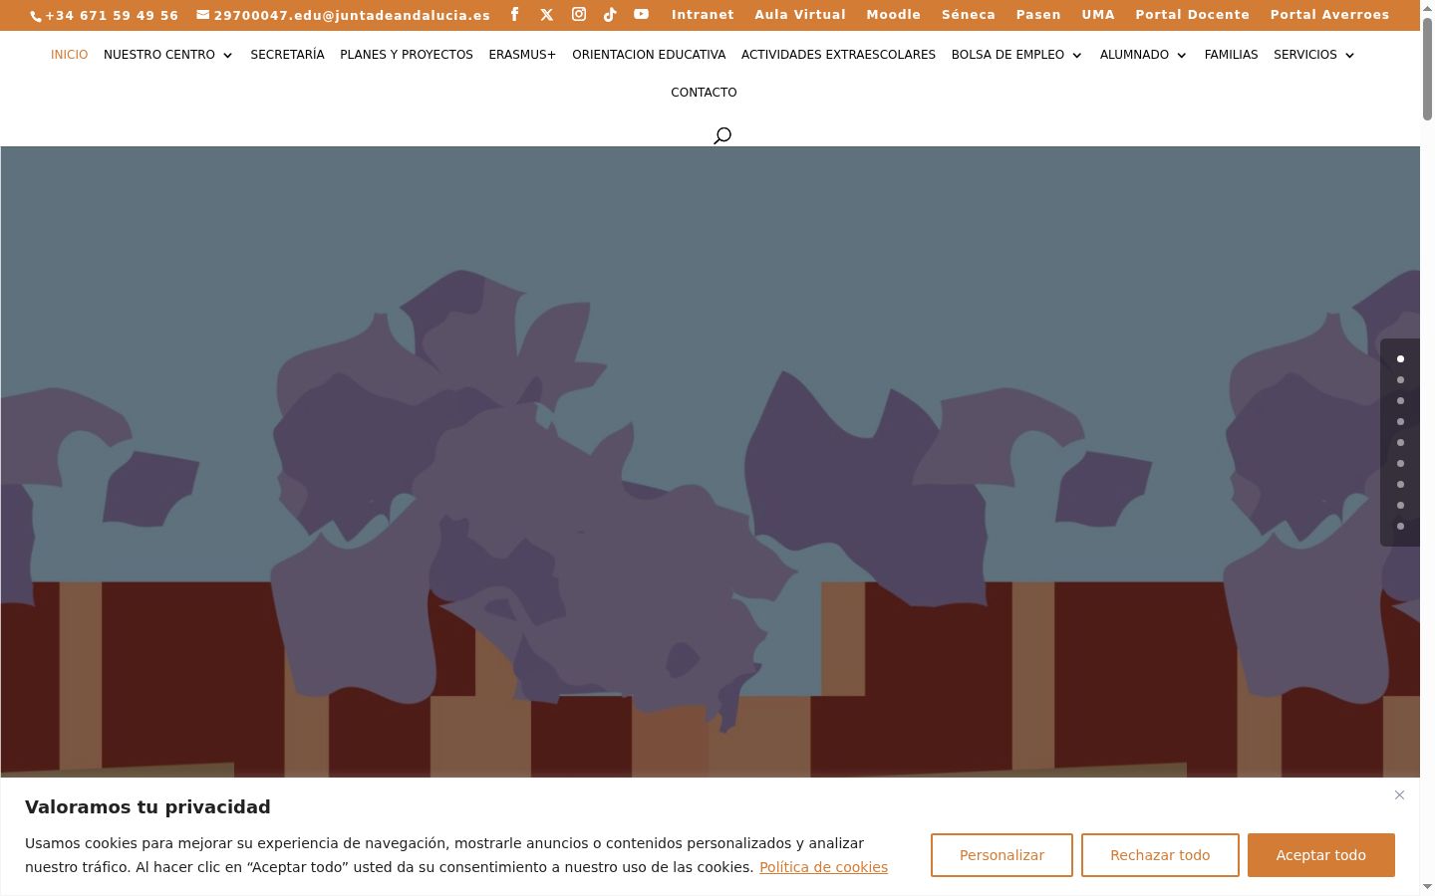Screen dimensions: 1435x896
Task: Open the CONTACTO menu item
Action: pyautogui.click(x=704, y=93)
